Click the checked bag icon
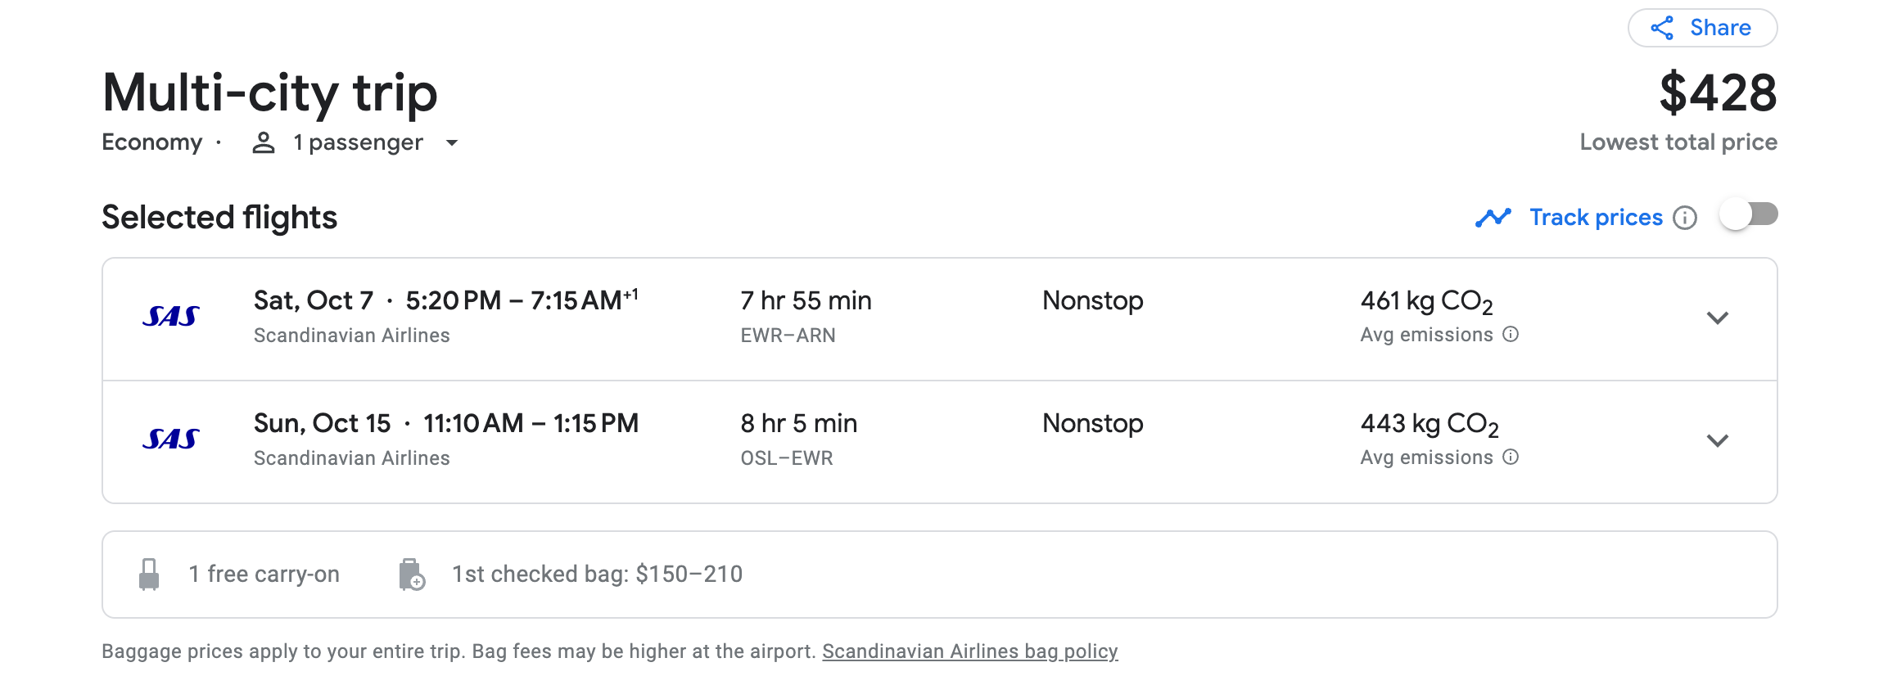Screen dimensions: 1888x694 point(411,575)
